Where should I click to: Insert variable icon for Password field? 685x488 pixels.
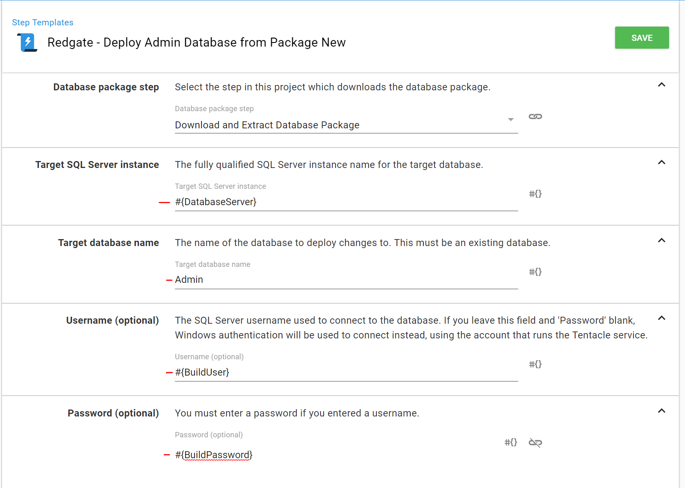click(x=511, y=442)
